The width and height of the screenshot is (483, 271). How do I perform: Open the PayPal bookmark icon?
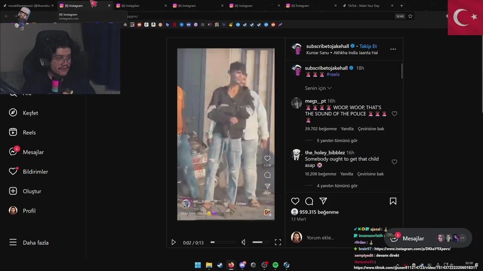[146, 24]
